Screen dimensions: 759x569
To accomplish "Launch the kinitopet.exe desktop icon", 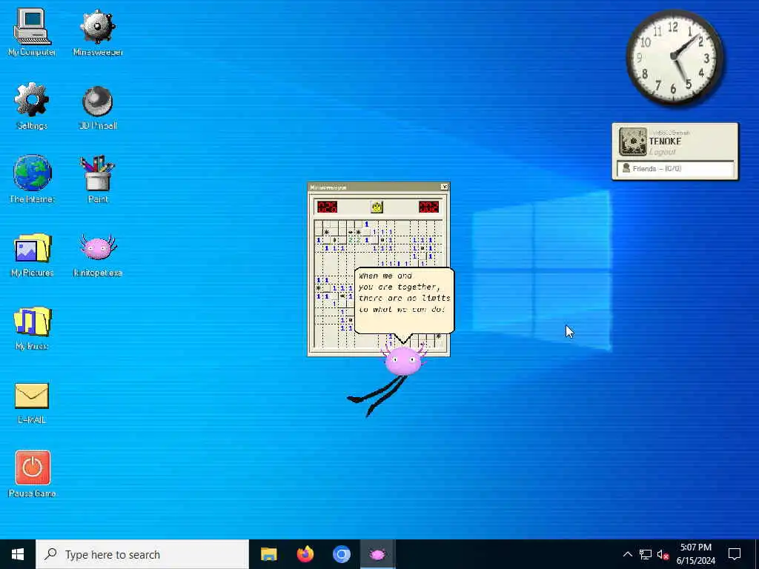I will click(98, 255).
